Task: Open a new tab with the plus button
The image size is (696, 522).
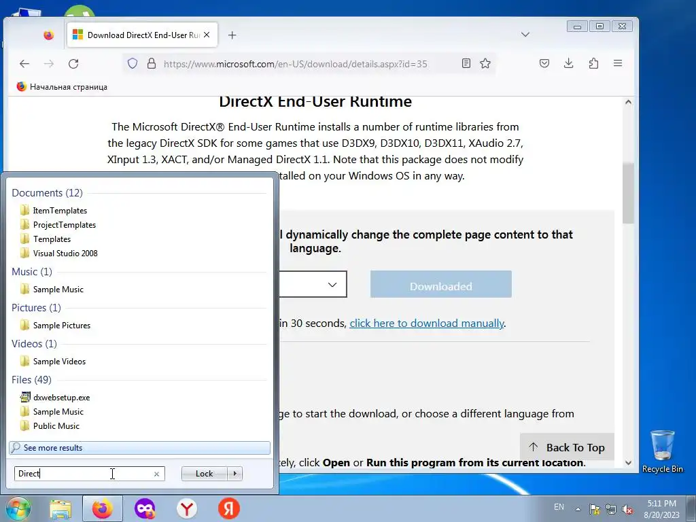Action: click(232, 35)
